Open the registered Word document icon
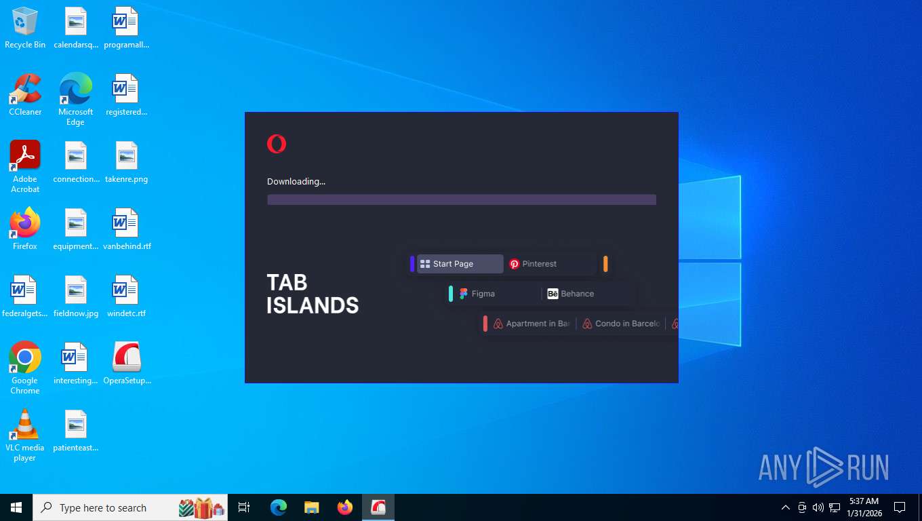Screen dimensions: 922x521 (127, 95)
